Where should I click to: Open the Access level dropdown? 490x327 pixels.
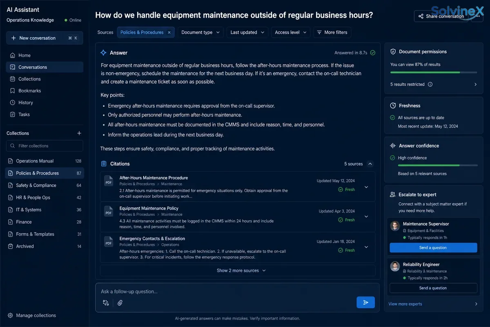tap(291, 32)
